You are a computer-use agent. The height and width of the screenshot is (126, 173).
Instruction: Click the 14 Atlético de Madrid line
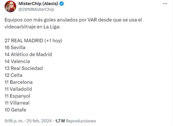(x=28, y=54)
